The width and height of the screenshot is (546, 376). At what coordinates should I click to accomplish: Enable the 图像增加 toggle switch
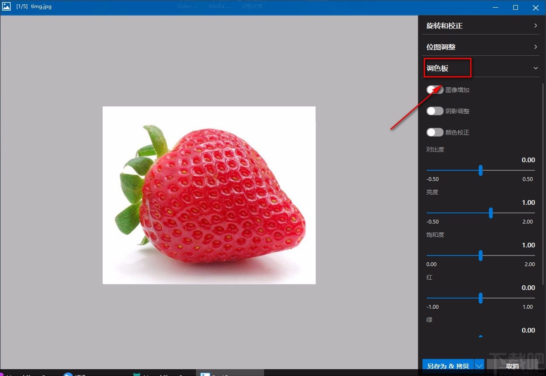(435, 89)
